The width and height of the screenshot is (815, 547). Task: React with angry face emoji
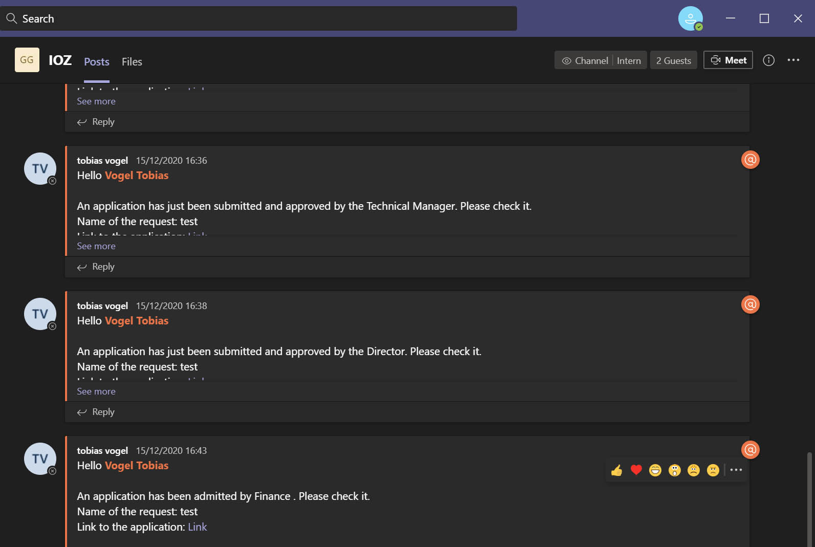[x=713, y=470]
